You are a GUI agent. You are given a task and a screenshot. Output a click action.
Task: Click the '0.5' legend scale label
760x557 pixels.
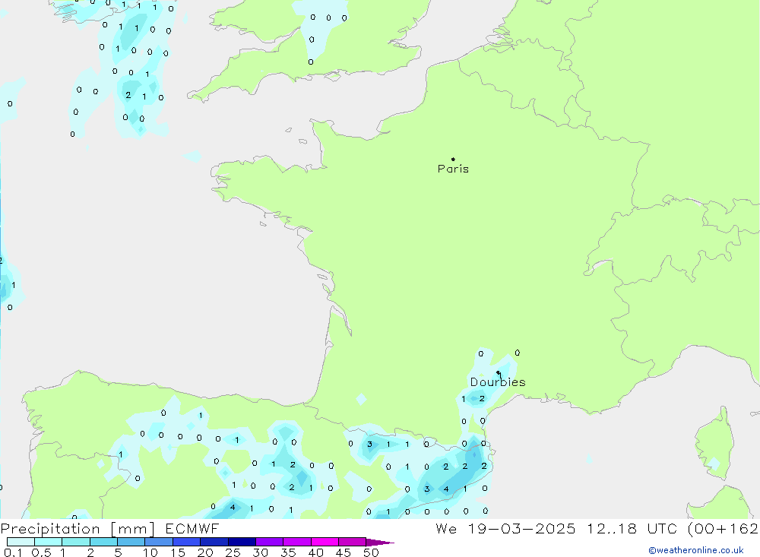41,552
